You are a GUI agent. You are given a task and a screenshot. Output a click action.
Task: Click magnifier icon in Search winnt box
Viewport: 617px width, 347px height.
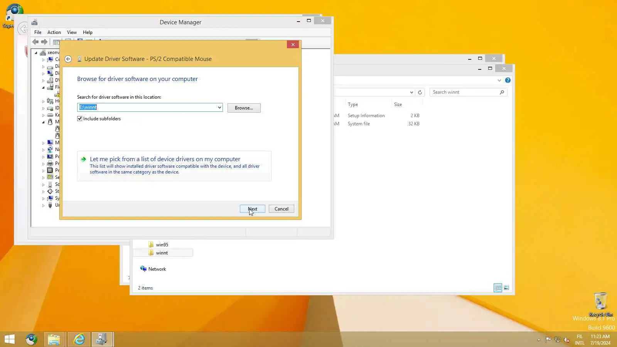pyautogui.click(x=502, y=92)
